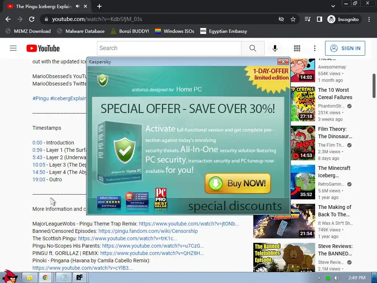This screenshot has width=377, height=283.
Task: Open MEMZ Download bookmark
Action: click(28, 31)
